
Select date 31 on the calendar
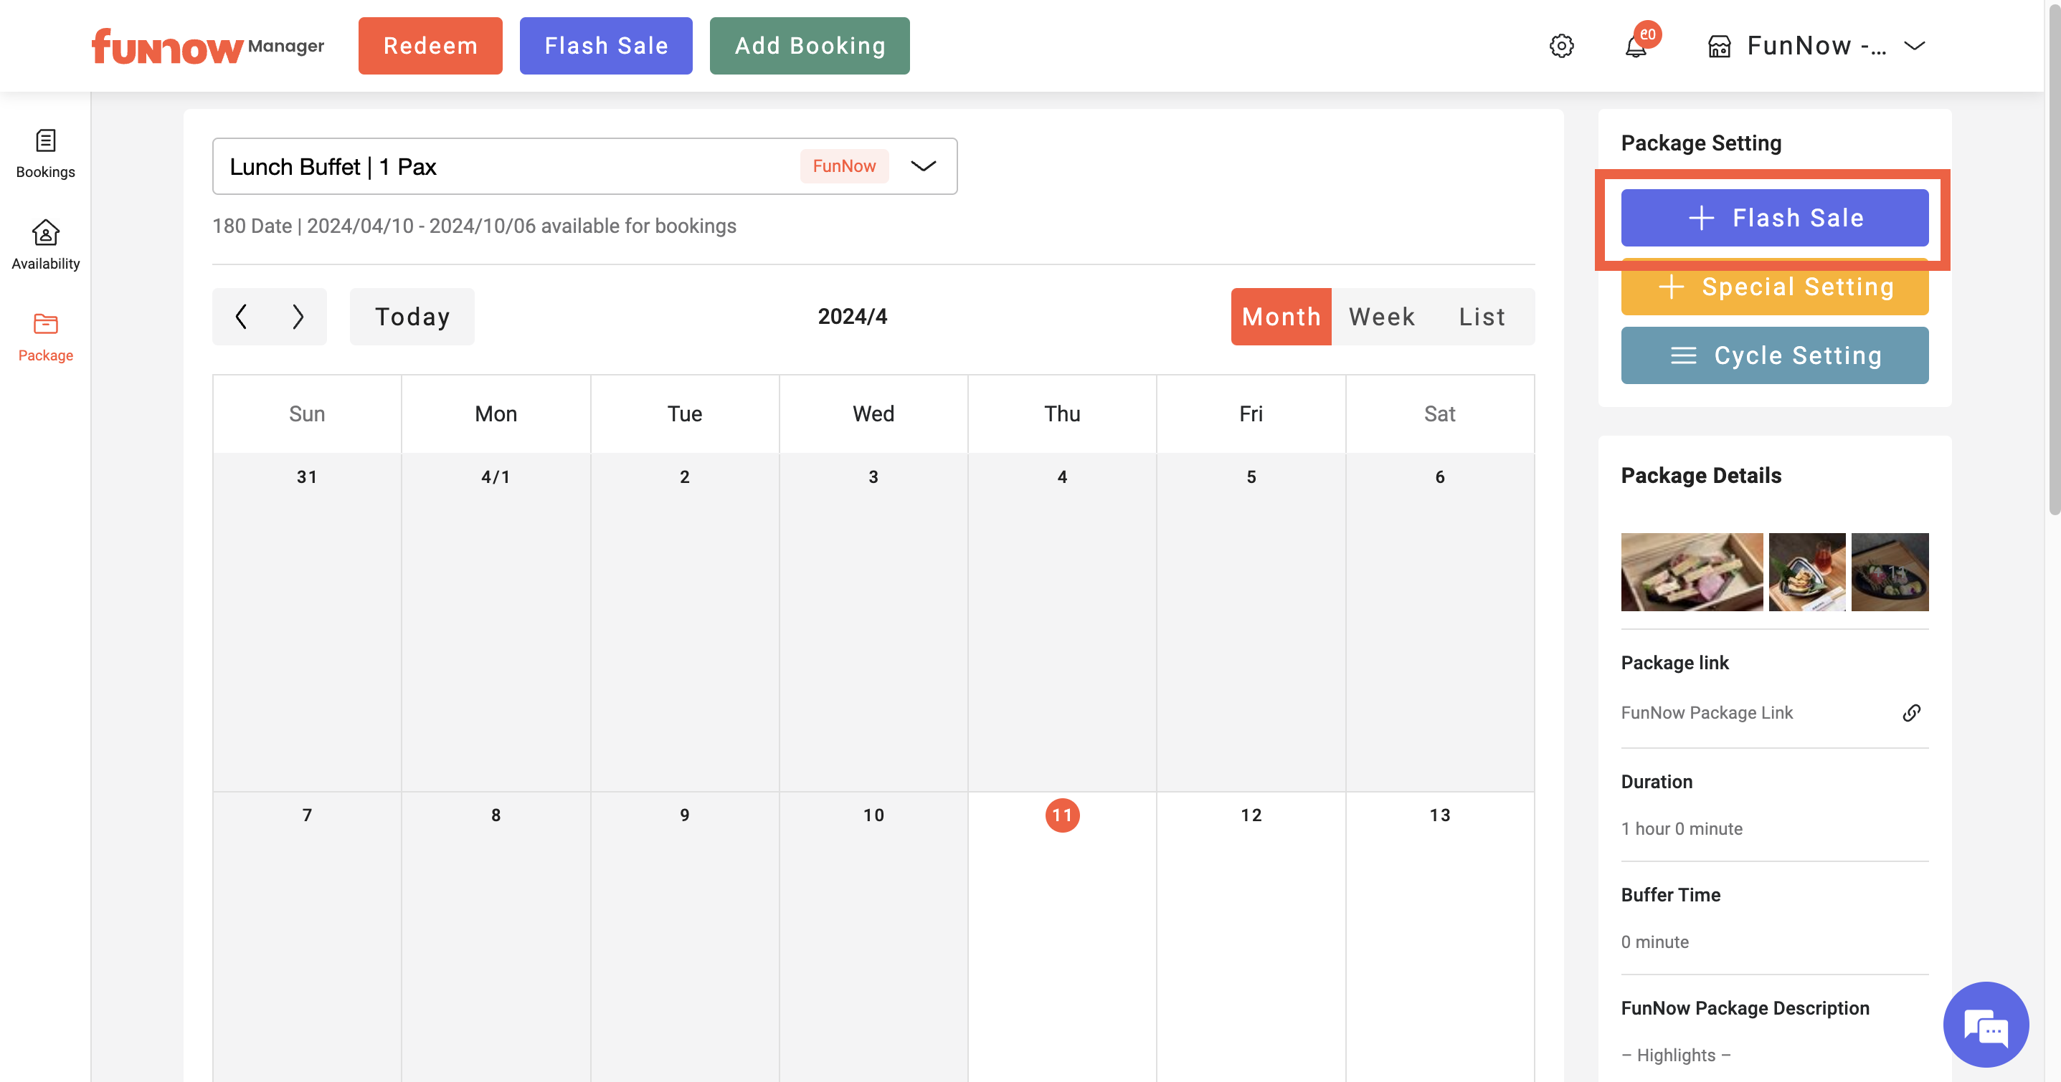(306, 477)
